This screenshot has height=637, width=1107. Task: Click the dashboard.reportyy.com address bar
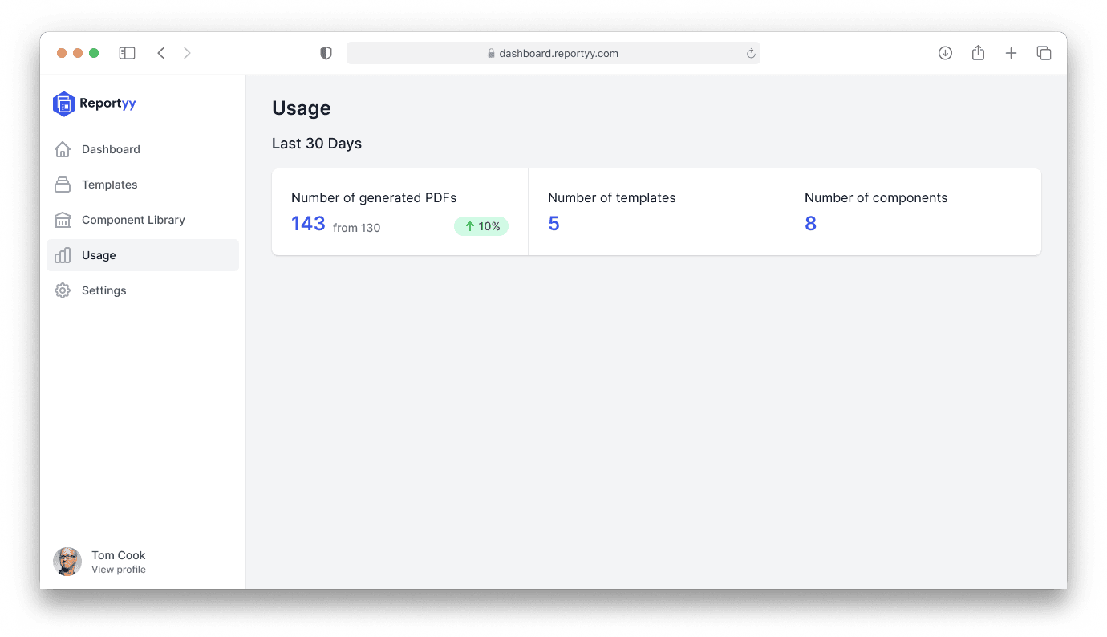553,53
